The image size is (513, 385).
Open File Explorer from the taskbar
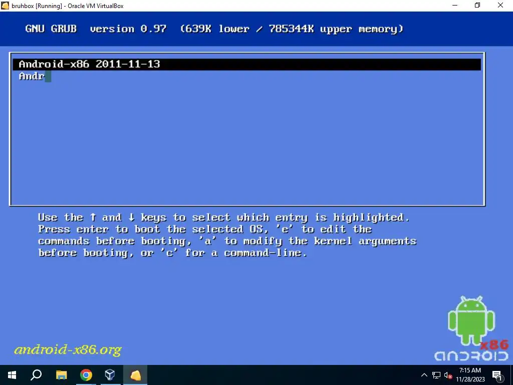coord(61,375)
